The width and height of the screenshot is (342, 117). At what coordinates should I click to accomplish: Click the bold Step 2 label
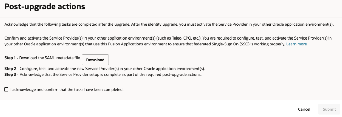[x=11, y=69]
